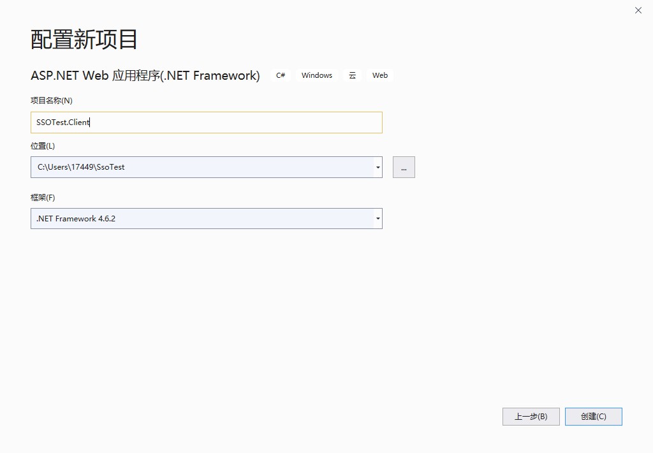Expand the location path dropdown arrow
The width and height of the screenshot is (653, 453).
click(378, 167)
